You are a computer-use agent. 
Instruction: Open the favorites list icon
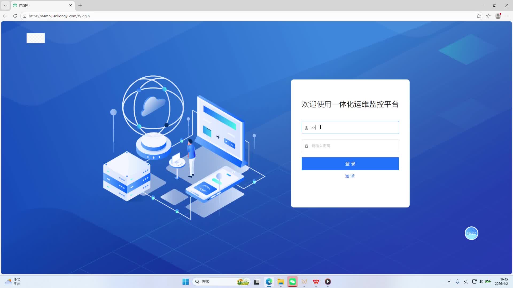(488, 16)
